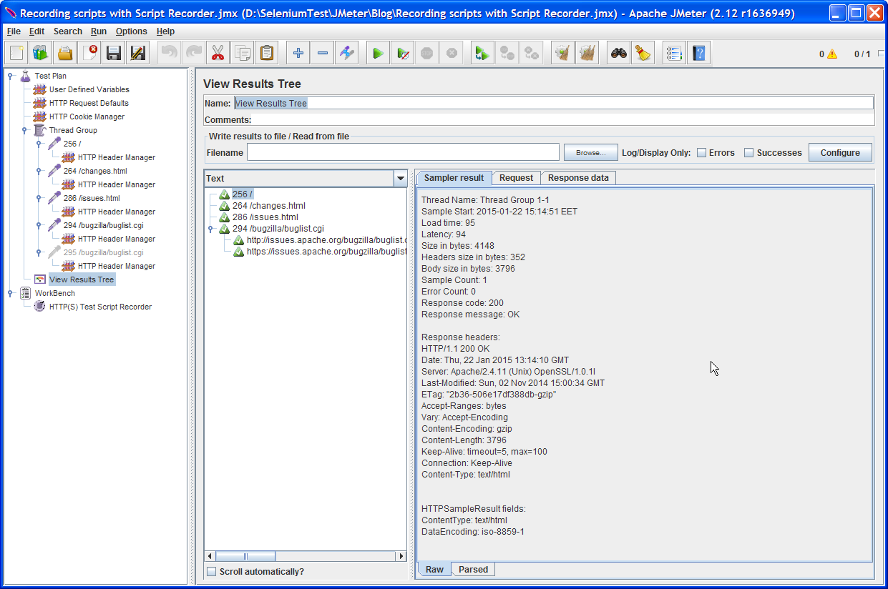This screenshot has height=589, width=888.
Task: Enable the Successes only checkbox
Action: coord(749,152)
